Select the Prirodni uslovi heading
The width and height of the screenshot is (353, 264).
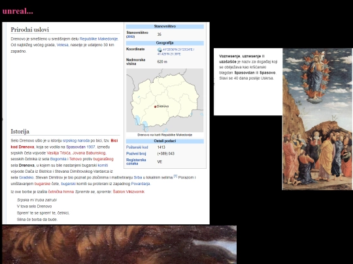point(29,29)
